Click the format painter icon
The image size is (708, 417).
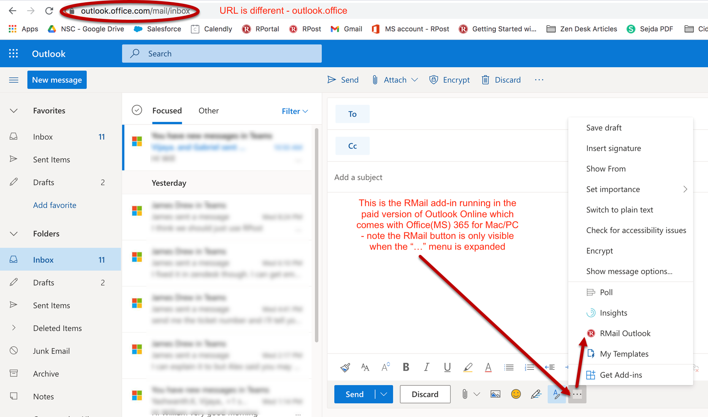pos(345,367)
